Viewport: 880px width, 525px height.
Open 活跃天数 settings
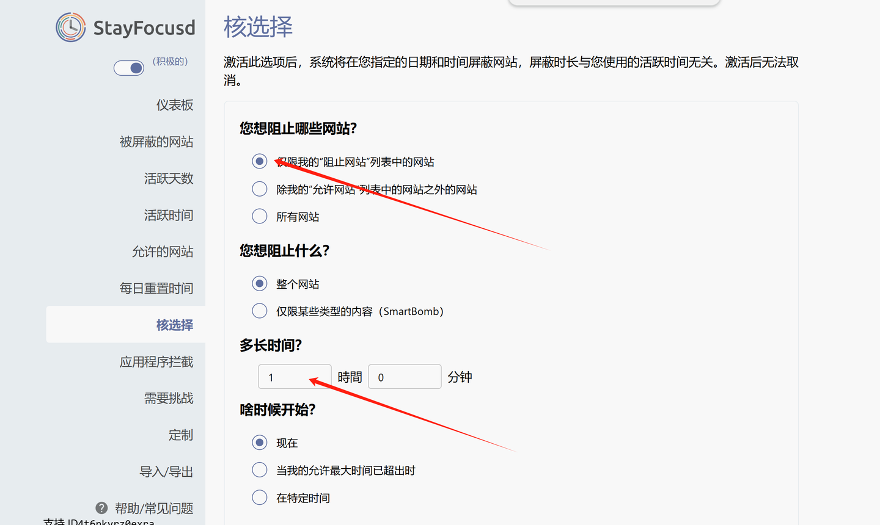[x=169, y=178]
